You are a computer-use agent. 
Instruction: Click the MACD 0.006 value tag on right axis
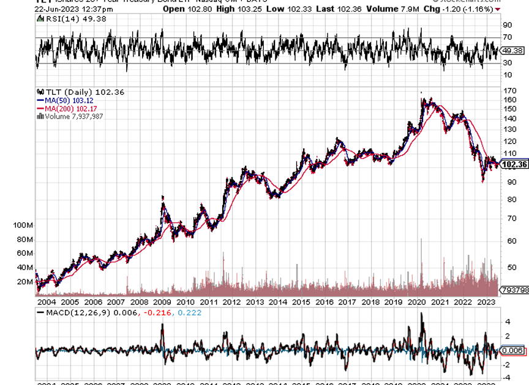[514, 351]
